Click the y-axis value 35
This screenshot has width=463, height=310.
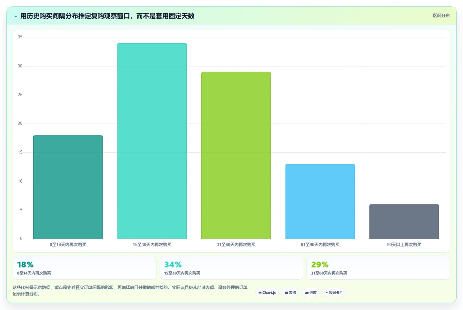point(20,37)
